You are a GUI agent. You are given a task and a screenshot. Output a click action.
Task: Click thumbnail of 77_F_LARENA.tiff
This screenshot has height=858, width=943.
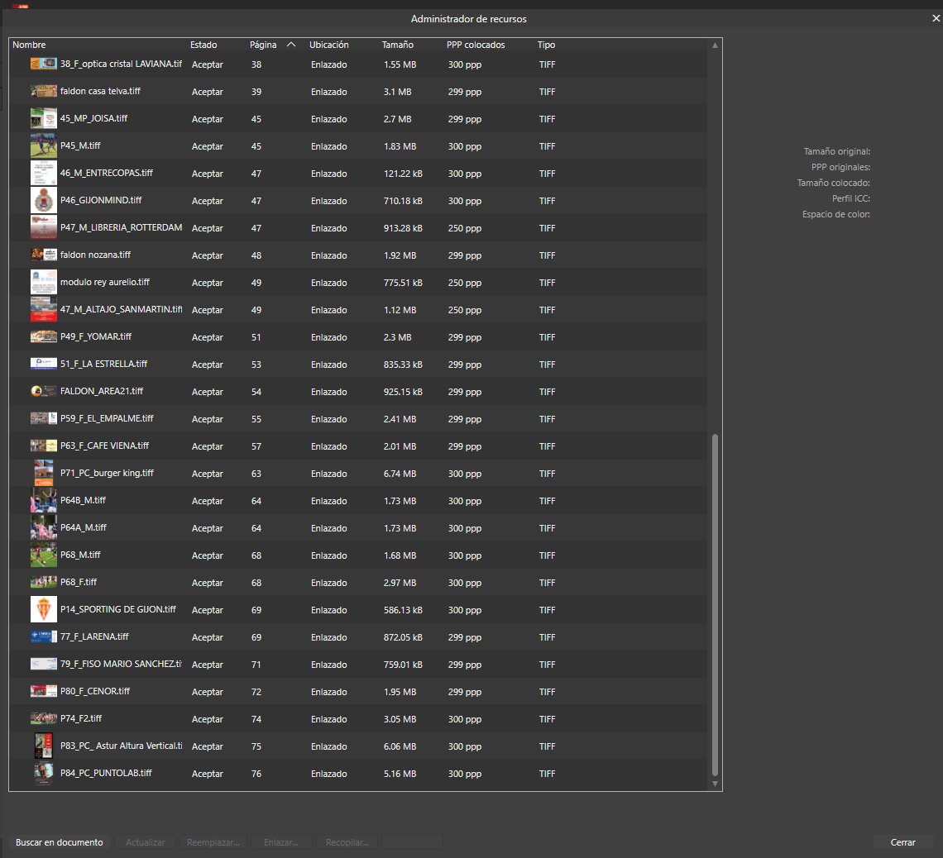pos(43,637)
